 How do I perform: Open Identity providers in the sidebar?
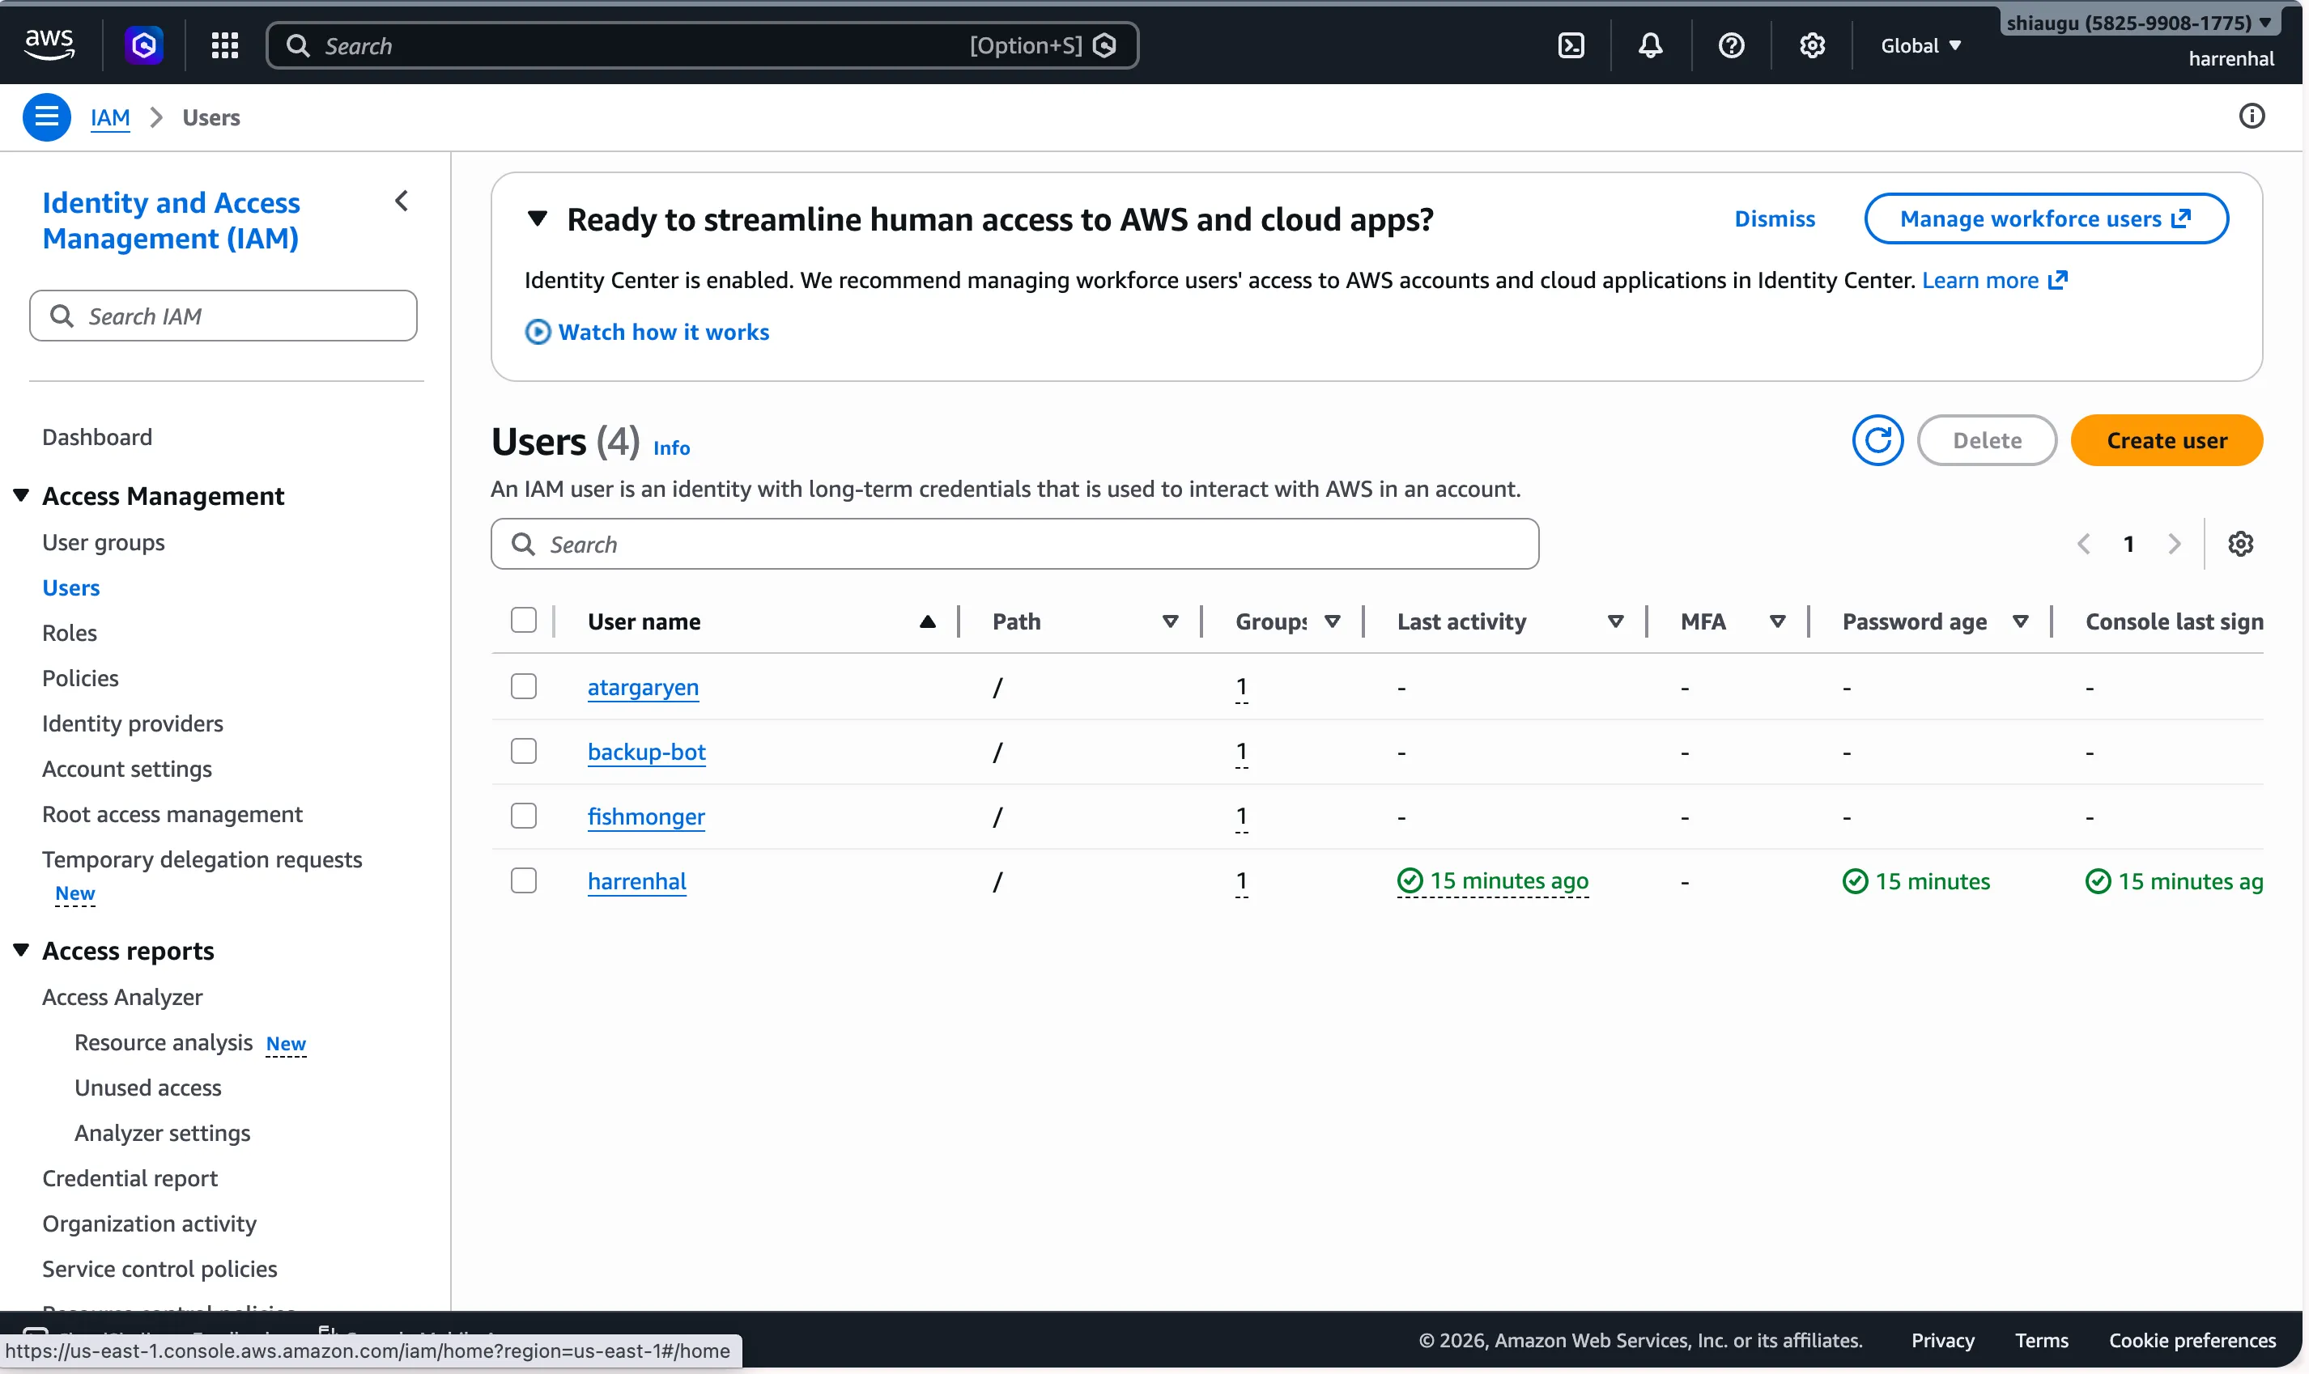[133, 724]
